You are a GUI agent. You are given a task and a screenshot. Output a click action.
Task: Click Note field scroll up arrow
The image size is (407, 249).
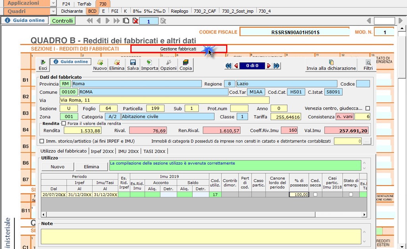[364, 232]
